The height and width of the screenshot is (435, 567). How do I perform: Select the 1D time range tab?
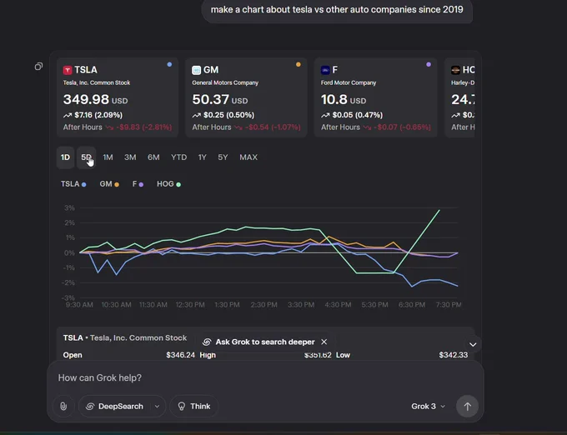coord(65,157)
